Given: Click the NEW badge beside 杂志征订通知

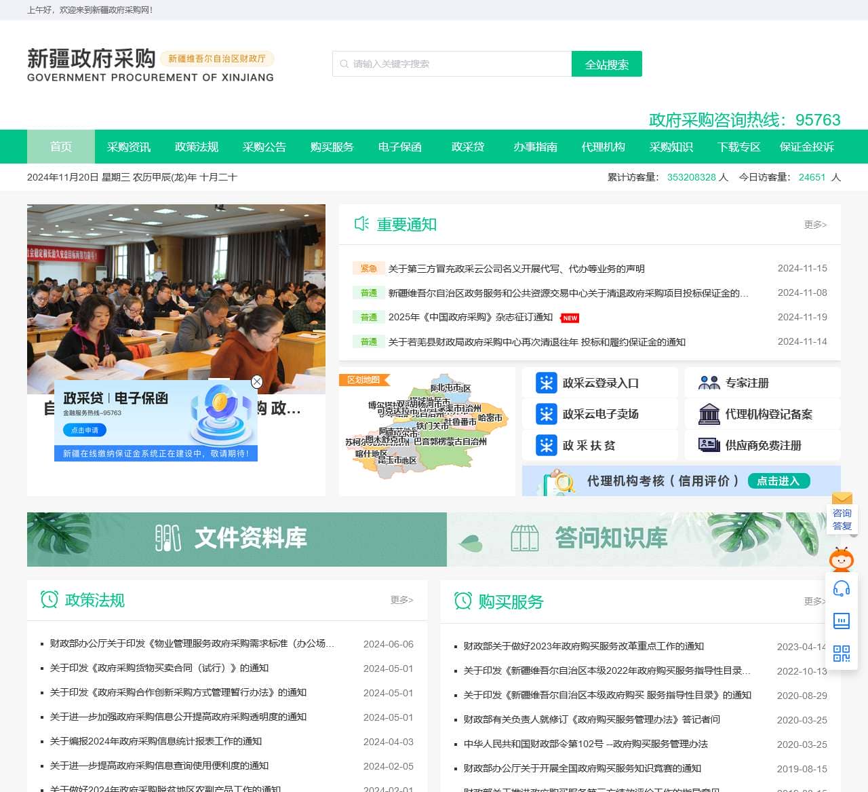Looking at the screenshot, I should click(570, 318).
